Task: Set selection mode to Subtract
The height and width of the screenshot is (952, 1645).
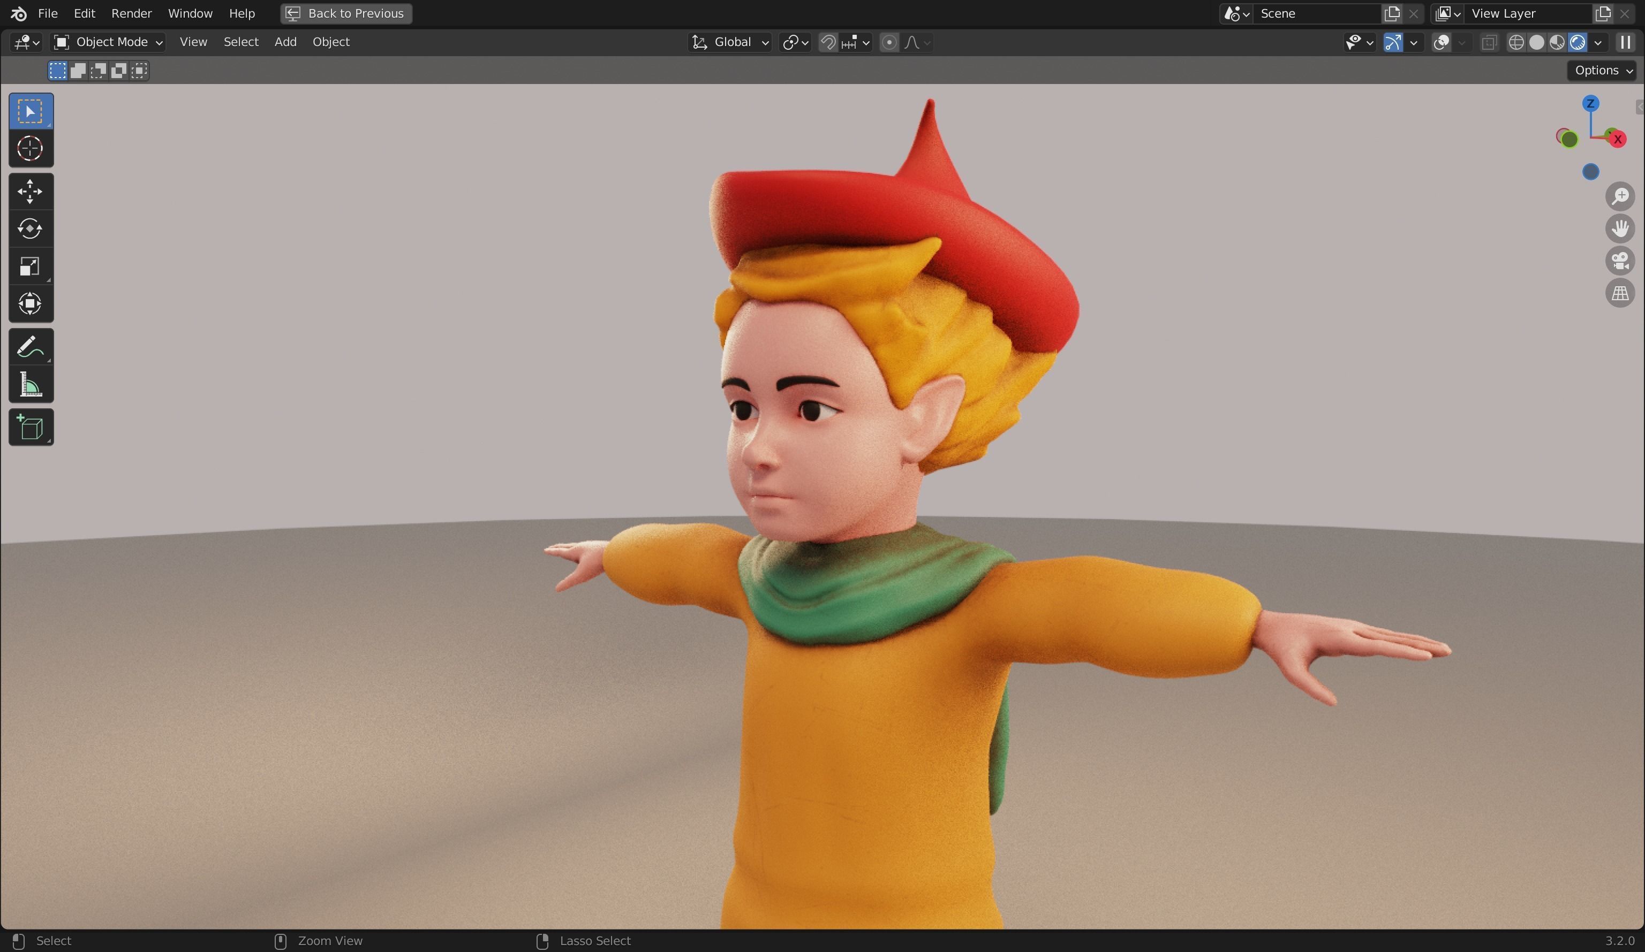Action: coord(98,71)
